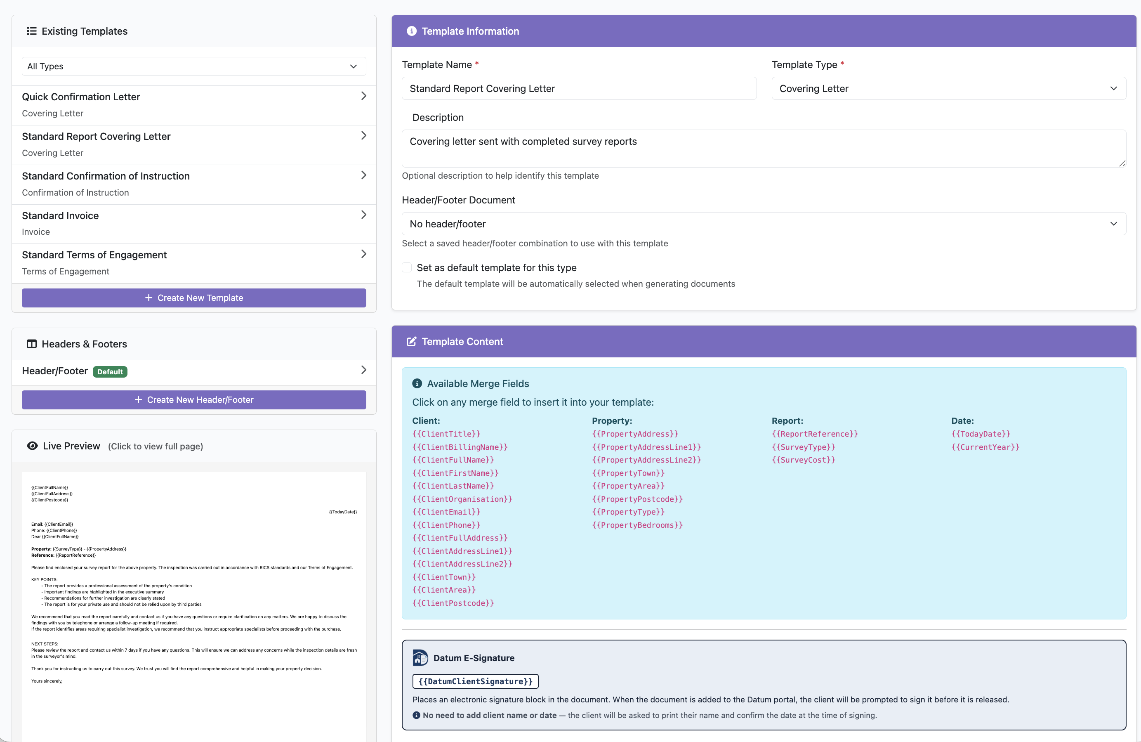Insert {{ClientOrganisation}} merge field
The image size is (1141, 742).
(462, 499)
